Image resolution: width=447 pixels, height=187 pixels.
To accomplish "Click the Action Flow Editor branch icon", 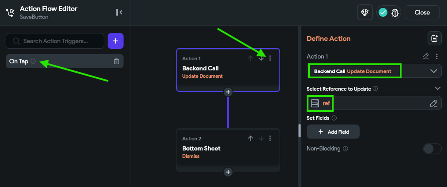I will [x=10, y=12].
